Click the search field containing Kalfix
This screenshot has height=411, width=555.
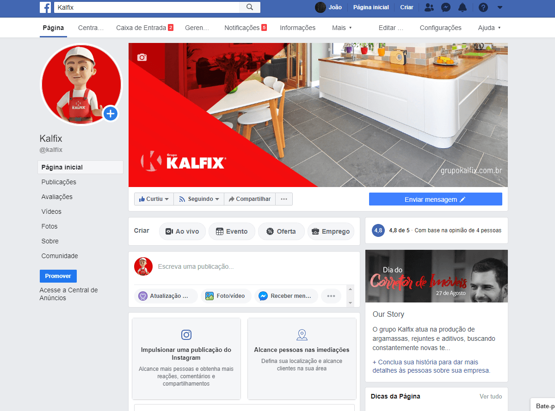click(x=147, y=7)
